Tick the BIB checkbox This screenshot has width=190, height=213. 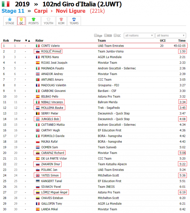click(x=106, y=35)
